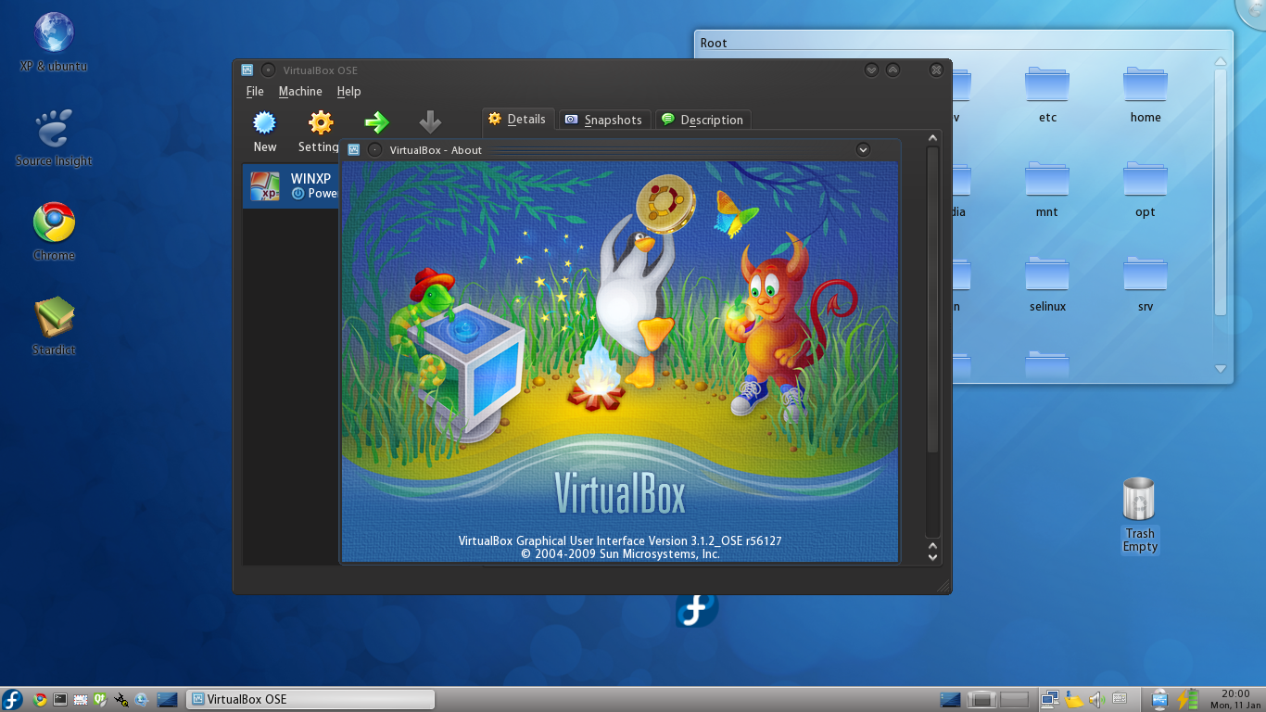
Task: Click the VirtualBox OSE window menu icon
Action: [x=247, y=70]
